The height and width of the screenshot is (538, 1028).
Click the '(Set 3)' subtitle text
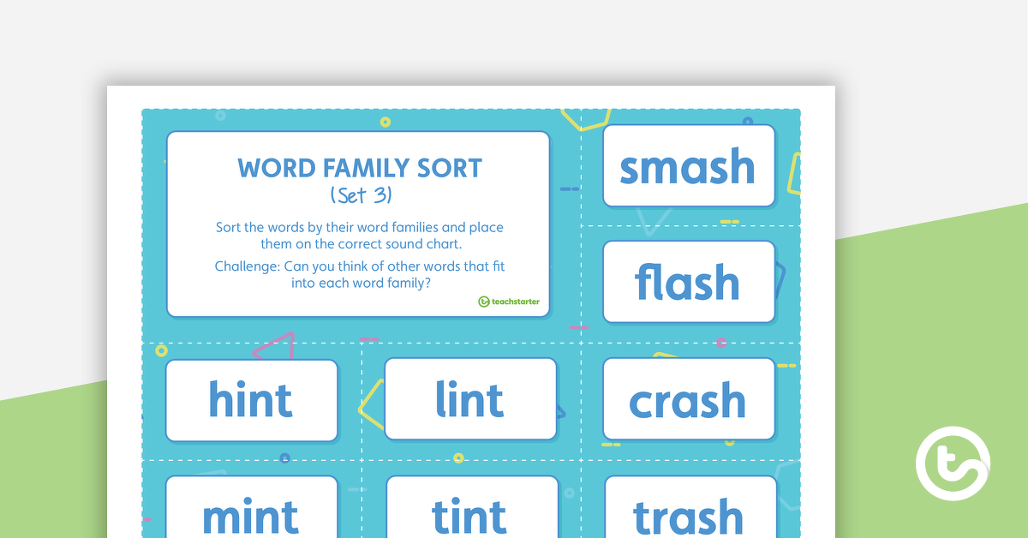[x=361, y=195]
